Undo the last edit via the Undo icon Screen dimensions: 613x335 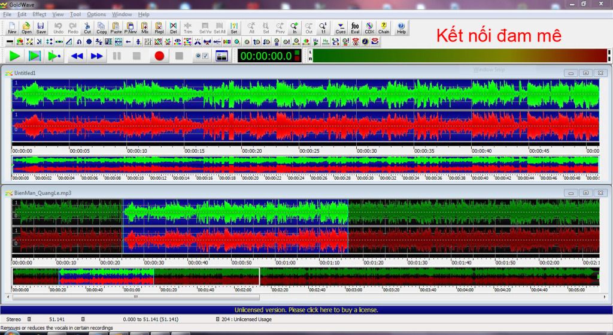58,28
